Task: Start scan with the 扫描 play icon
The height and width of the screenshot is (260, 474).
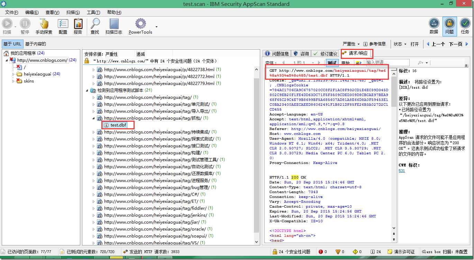Action: [7, 24]
